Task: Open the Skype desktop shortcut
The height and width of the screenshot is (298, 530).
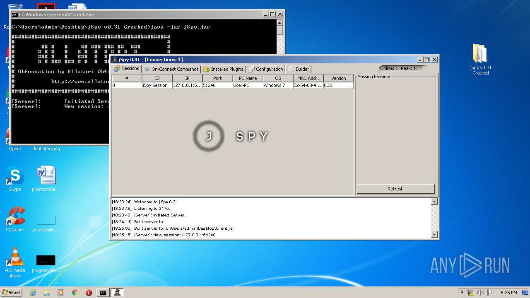Action: [15, 179]
